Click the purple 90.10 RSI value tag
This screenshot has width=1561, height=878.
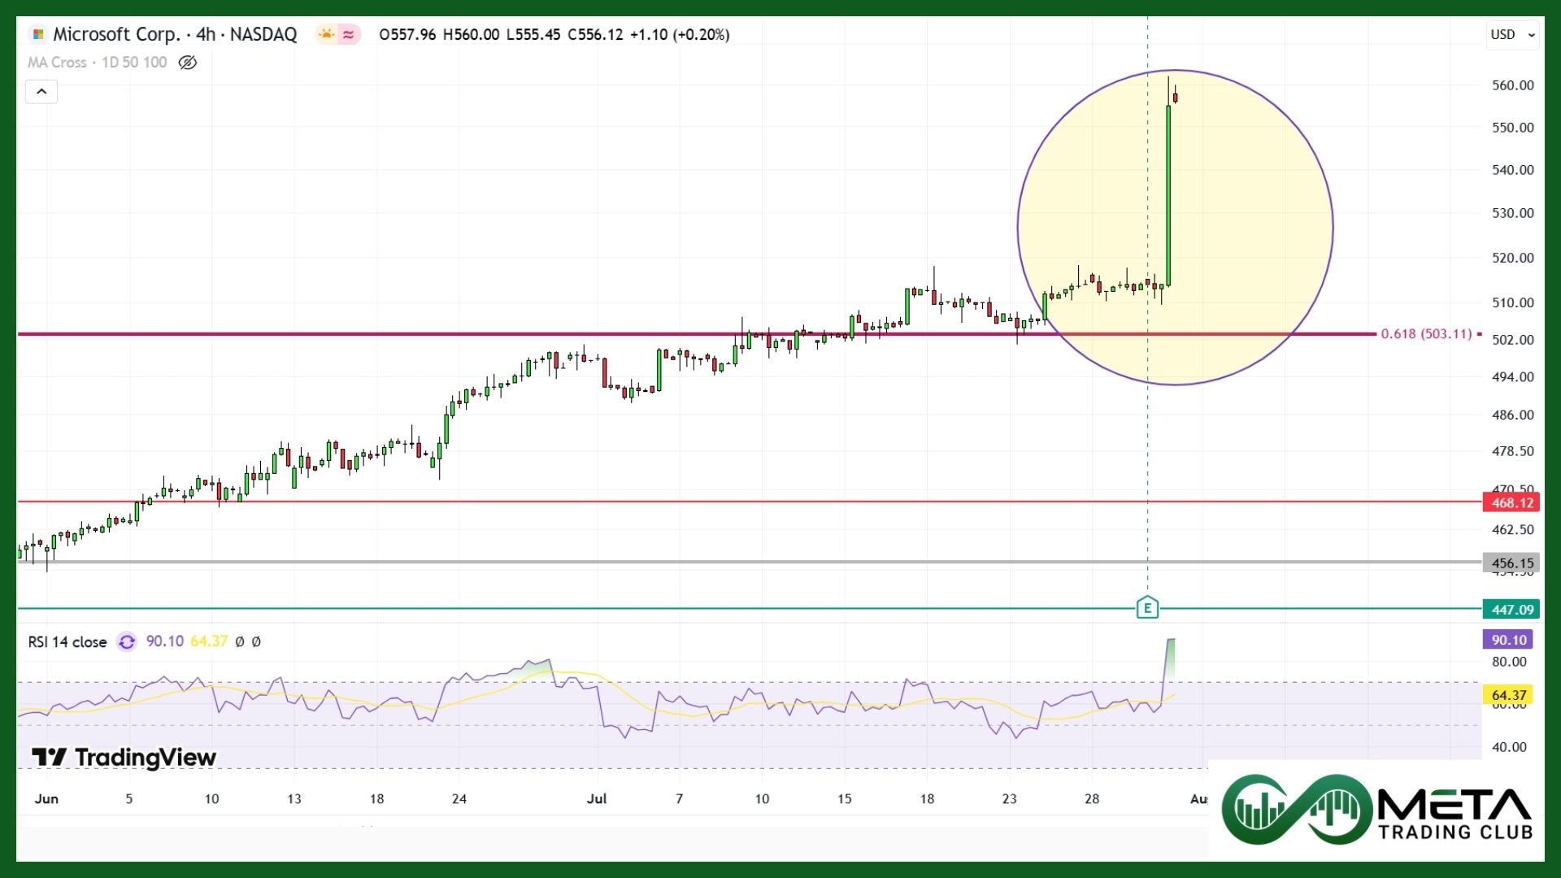click(1508, 640)
